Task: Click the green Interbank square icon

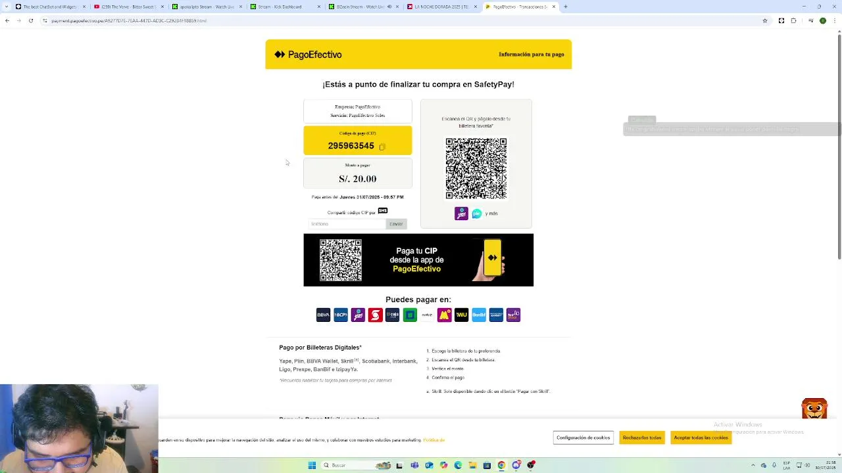Action: [x=410, y=315]
